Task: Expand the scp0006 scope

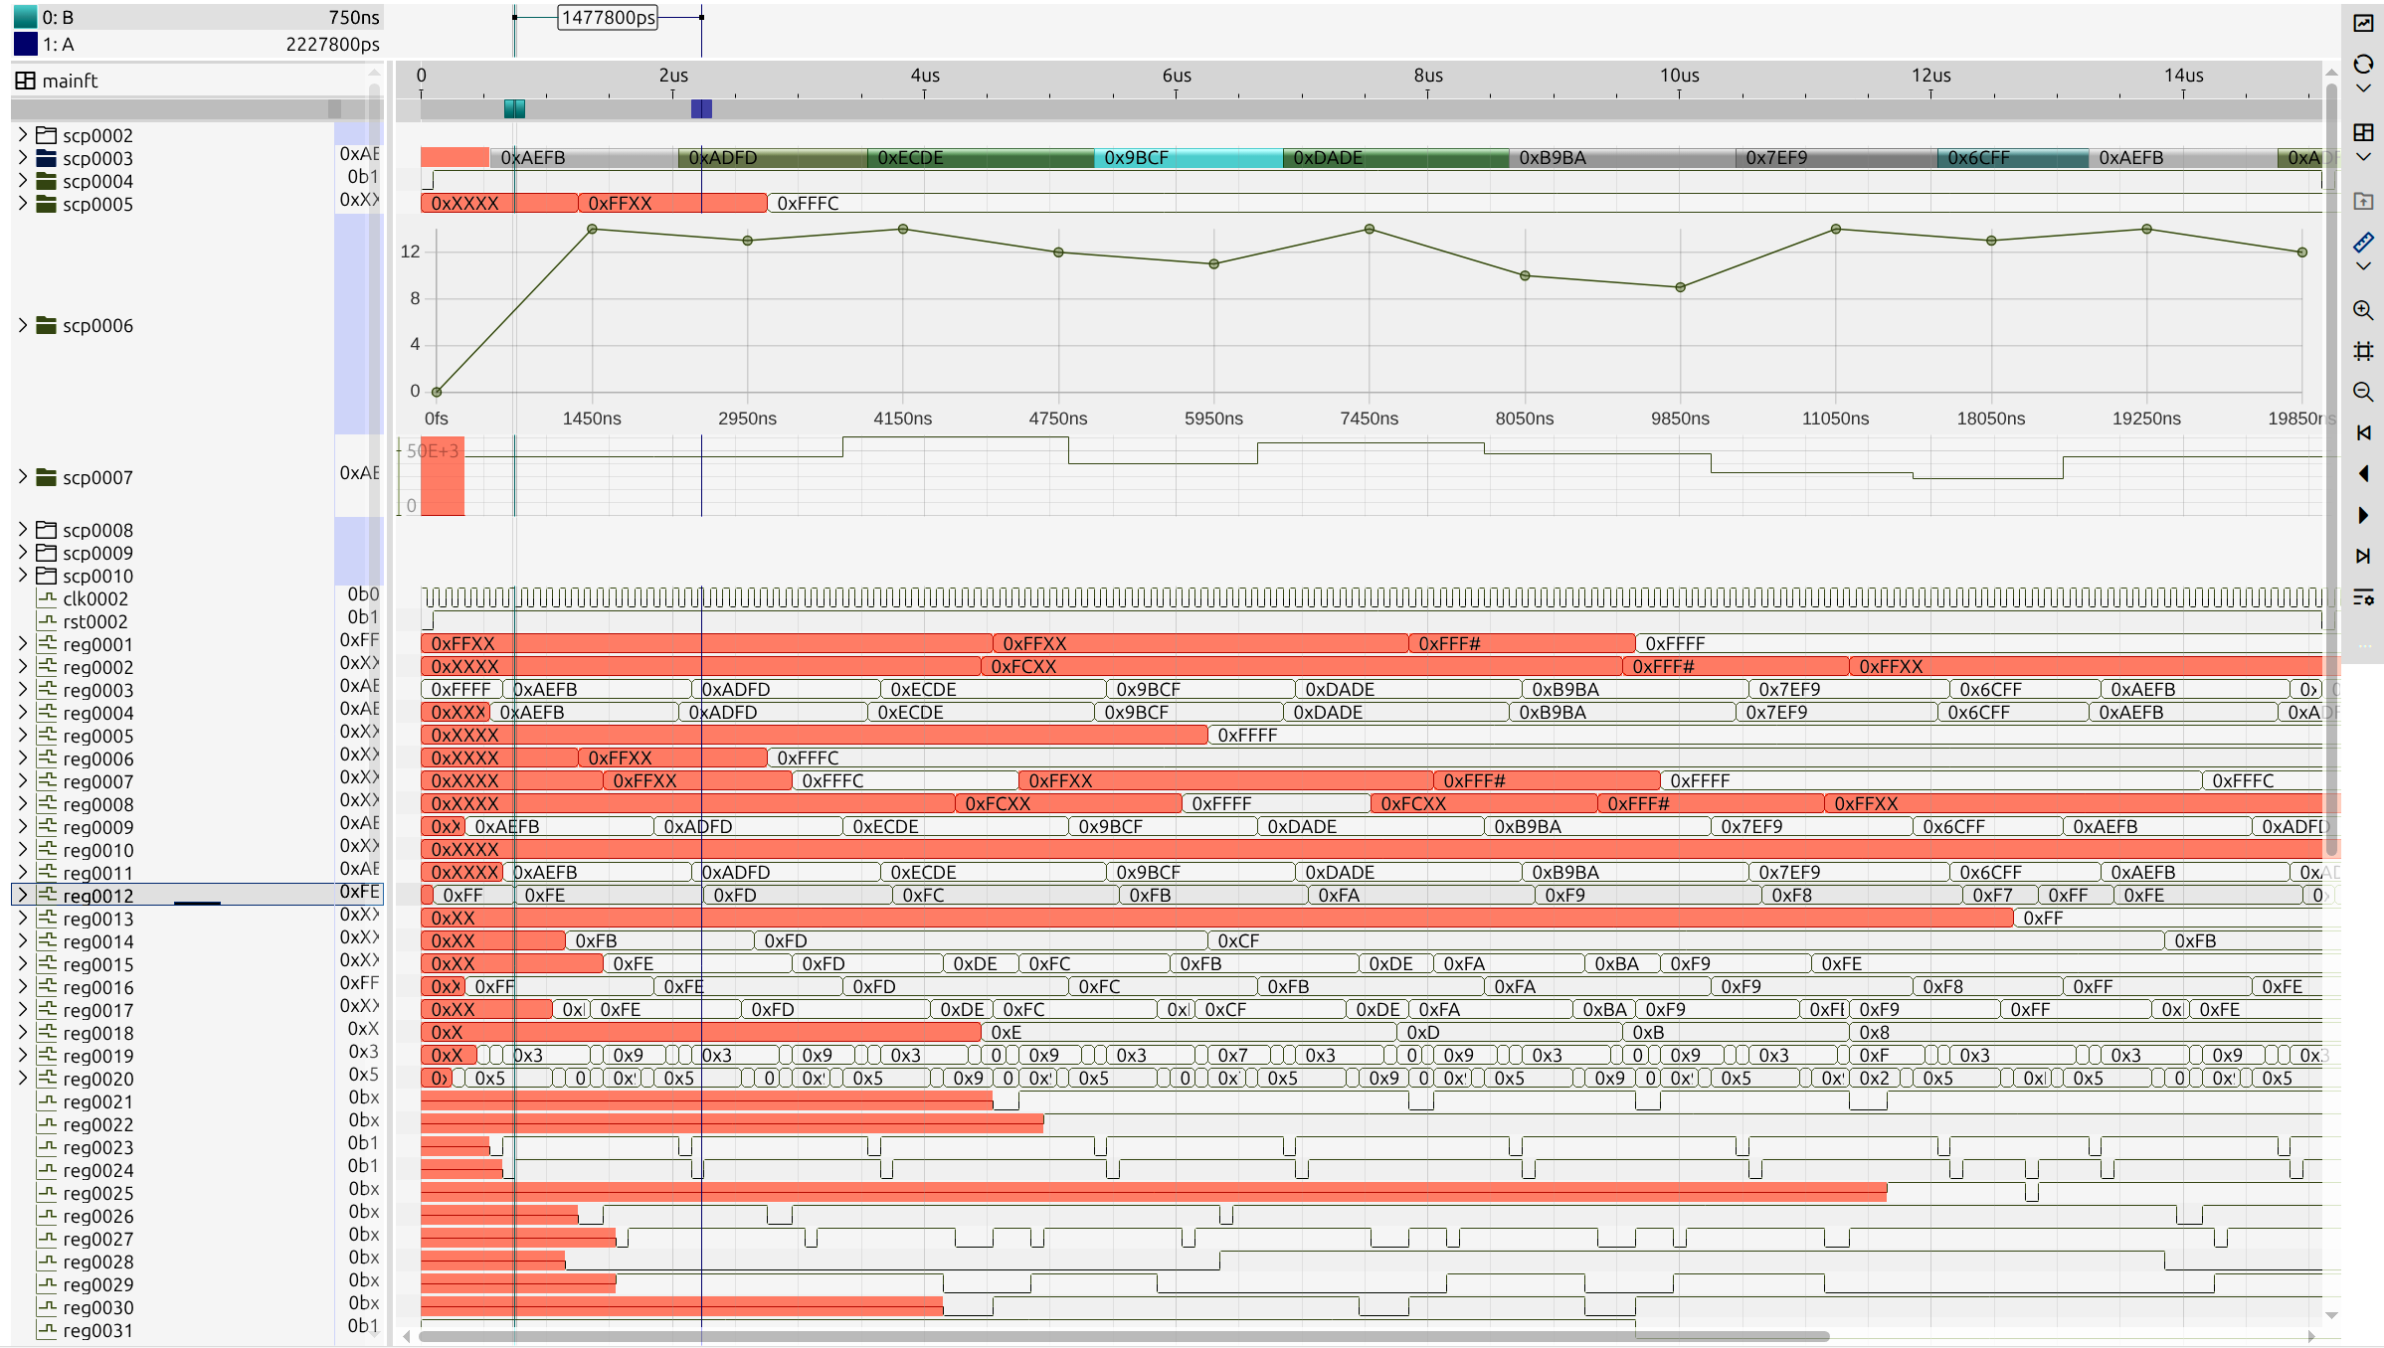Action: (x=23, y=325)
